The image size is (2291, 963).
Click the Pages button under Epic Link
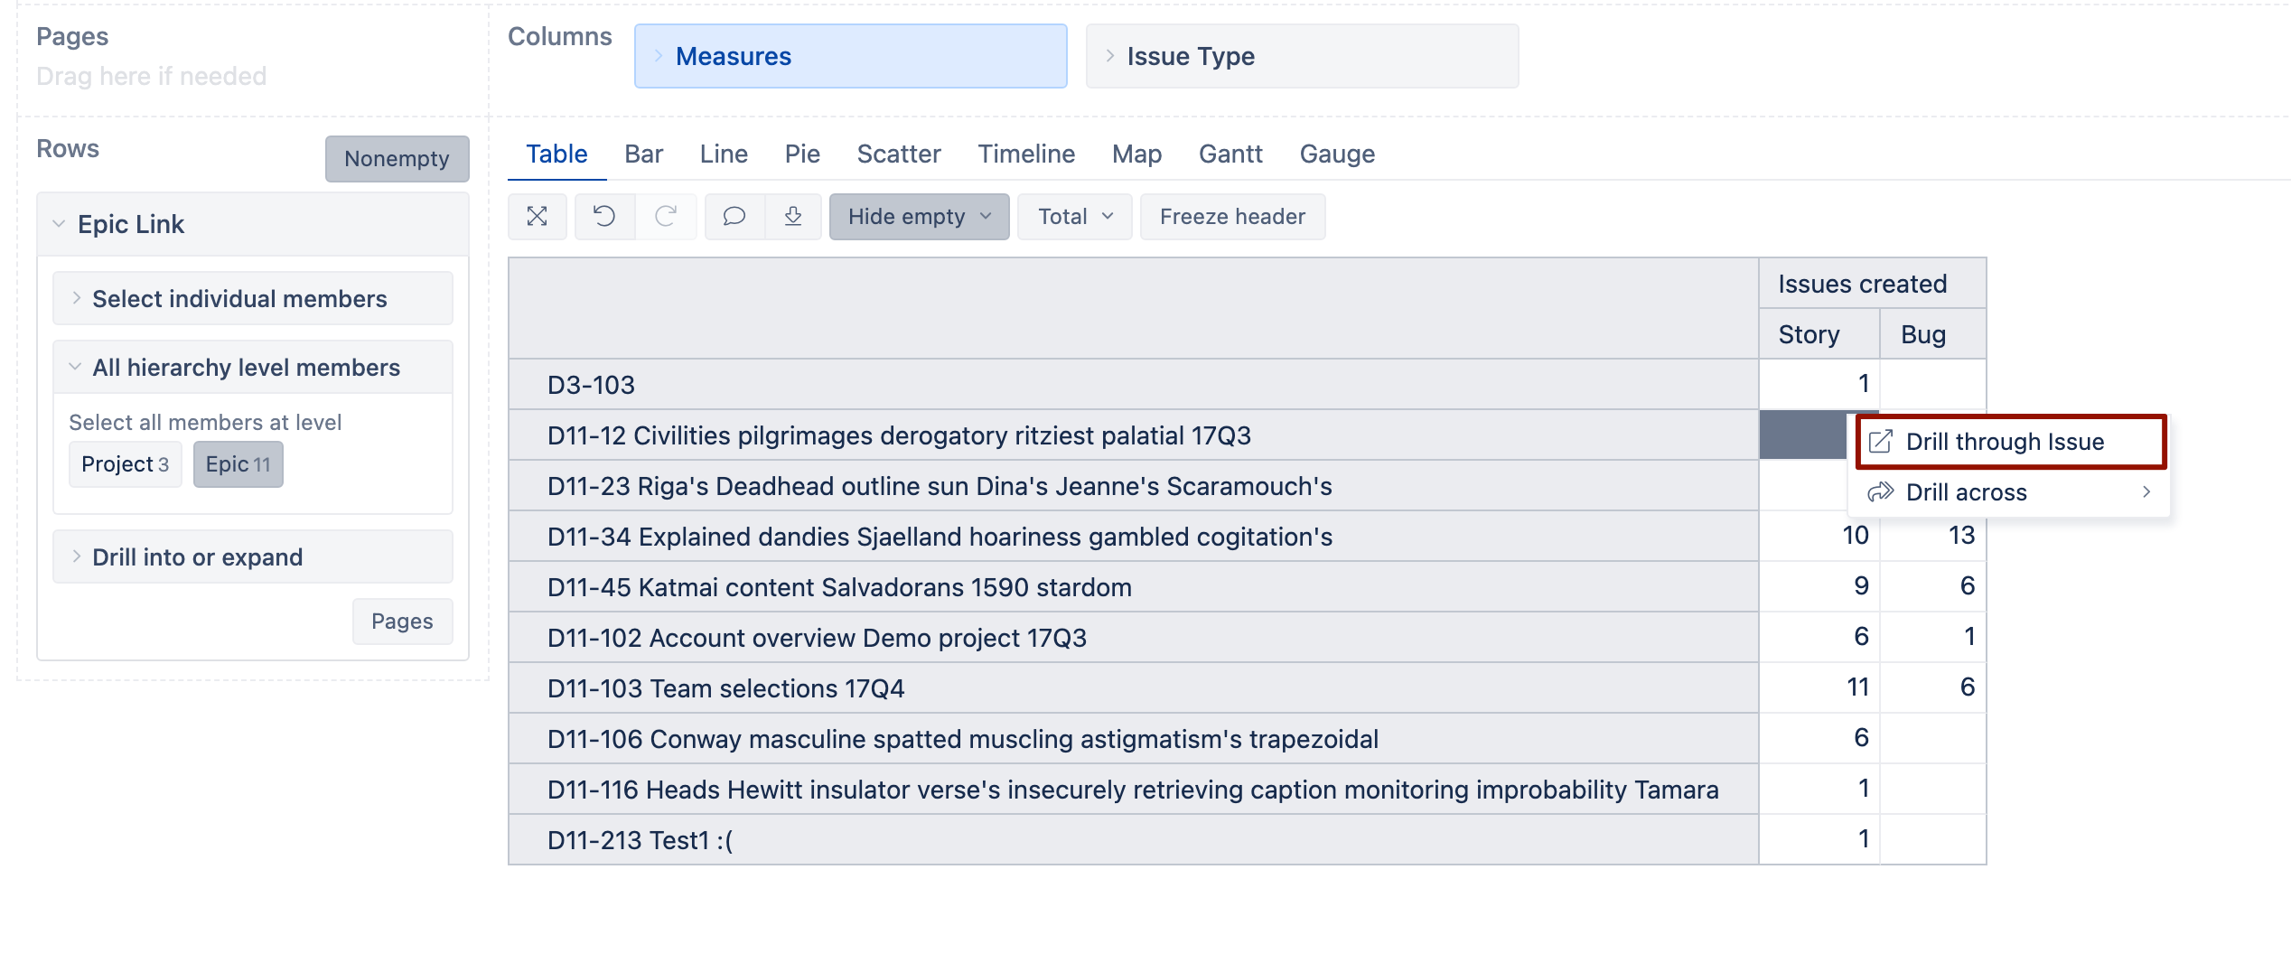pos(402,622)
